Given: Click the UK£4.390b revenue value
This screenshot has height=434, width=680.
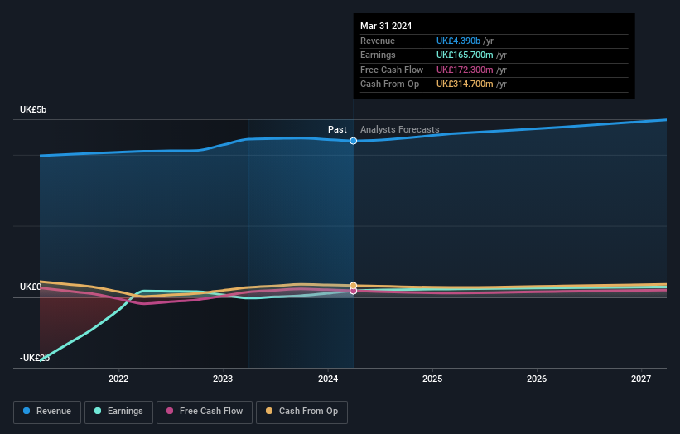Looking at the screenshot, I should (x=458, y=41).
